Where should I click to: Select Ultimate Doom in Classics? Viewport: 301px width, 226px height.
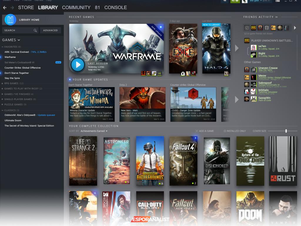tap(13, 120)
